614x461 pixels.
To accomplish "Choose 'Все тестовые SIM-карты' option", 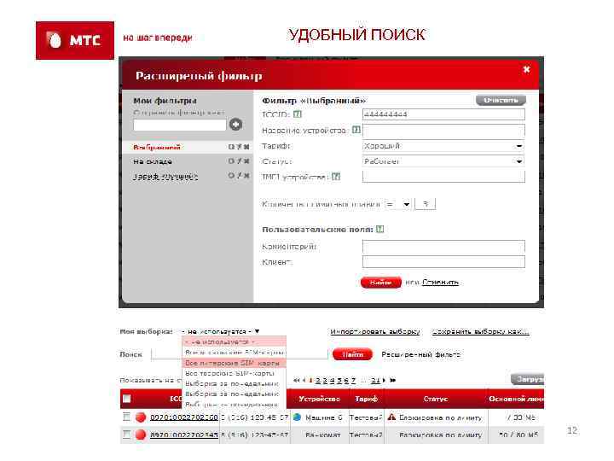I will [234, 373].
